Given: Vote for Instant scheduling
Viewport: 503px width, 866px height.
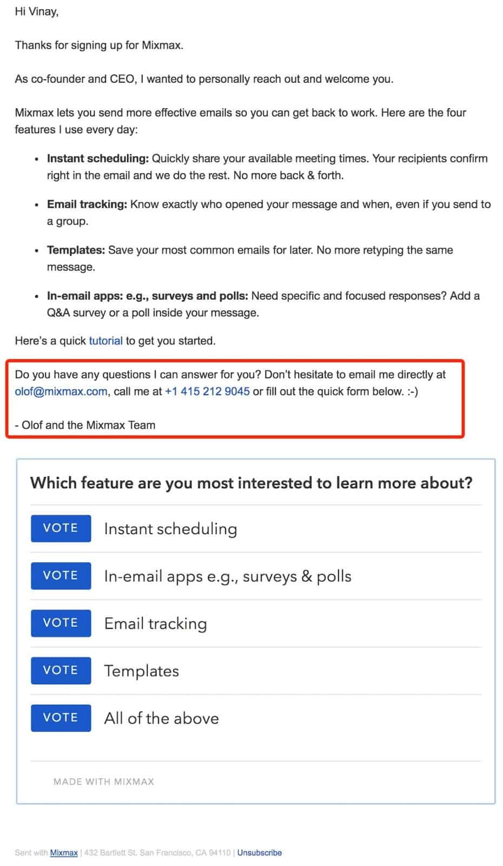Looking at the screenshot, I should [x=61, y=528].
